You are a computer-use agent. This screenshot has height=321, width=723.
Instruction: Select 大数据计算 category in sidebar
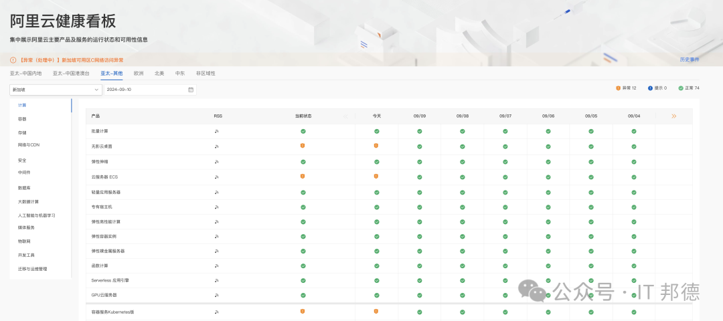(28, 202)
